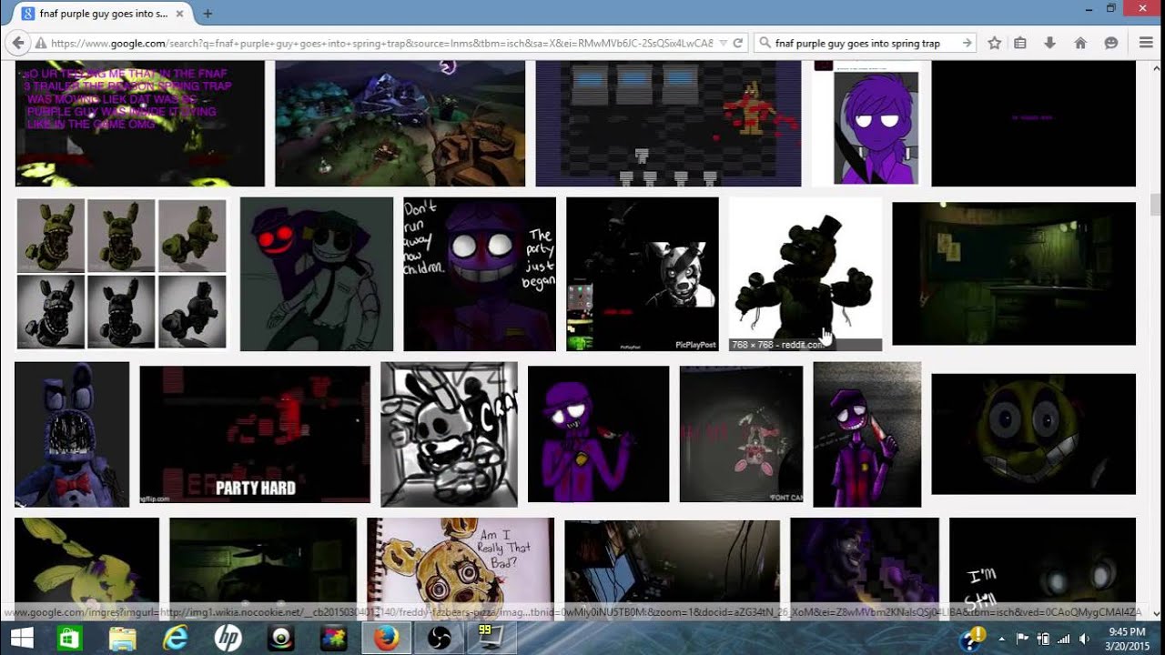Click the site warning triangle in address bar

40,43
